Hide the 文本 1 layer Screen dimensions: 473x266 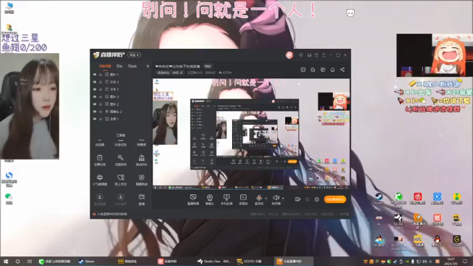tap(95, 89)
